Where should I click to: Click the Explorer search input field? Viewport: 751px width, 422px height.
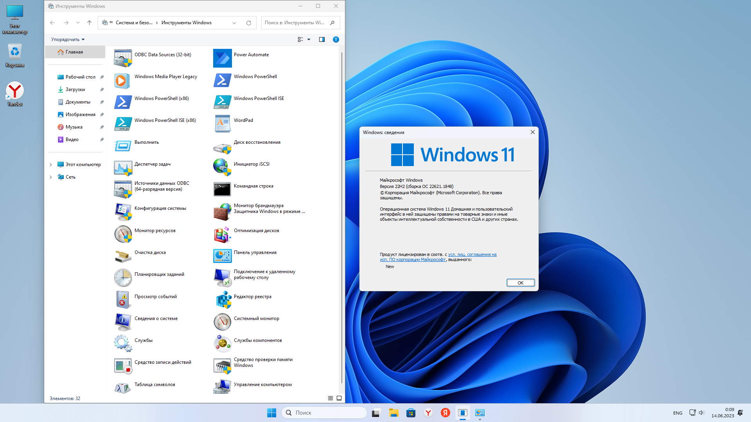click(295, 23)
